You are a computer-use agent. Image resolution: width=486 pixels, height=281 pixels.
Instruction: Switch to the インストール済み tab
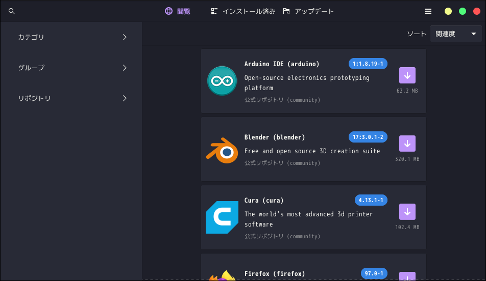(x=243, y=11)
